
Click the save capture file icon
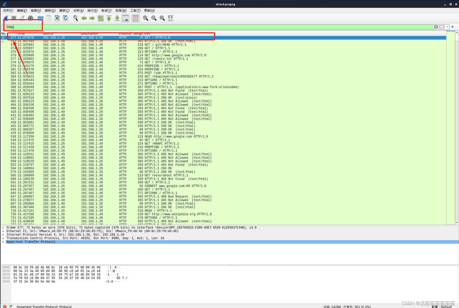point(49,18)
